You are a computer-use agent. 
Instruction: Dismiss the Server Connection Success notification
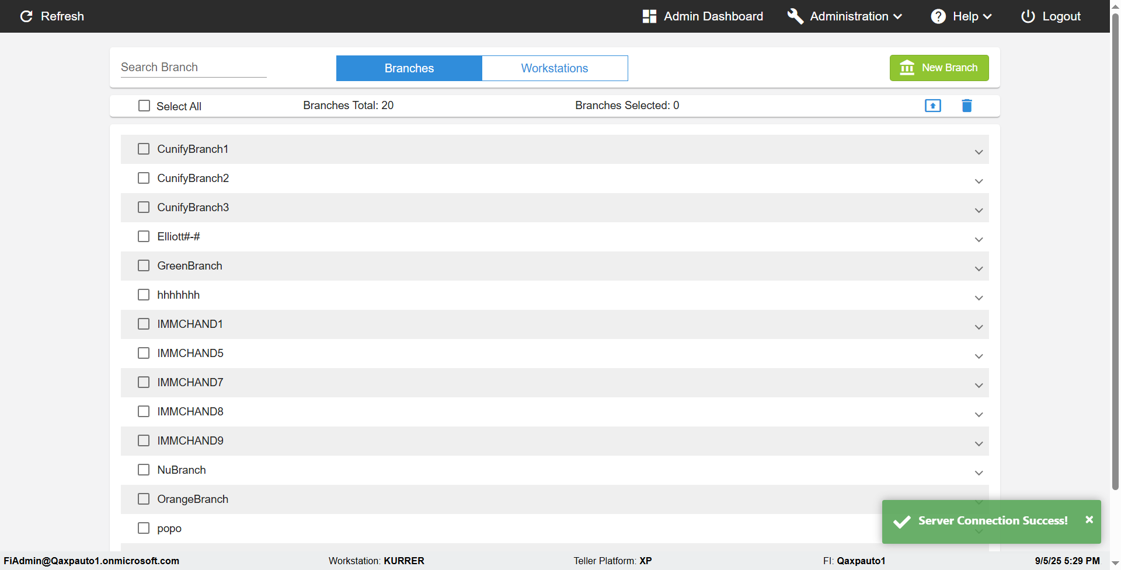click(1089, 520)
